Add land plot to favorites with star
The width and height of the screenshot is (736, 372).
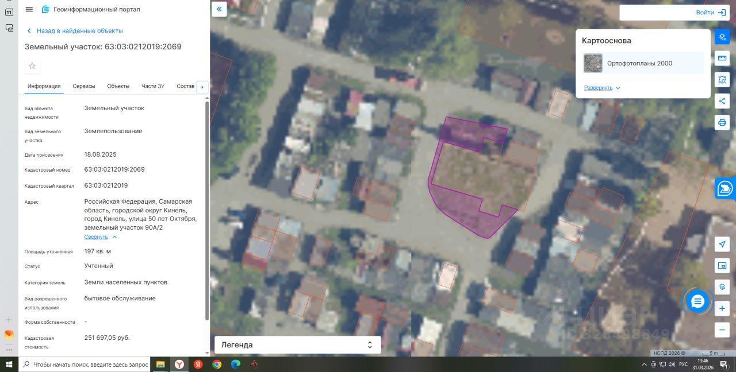tap(32, 66)
